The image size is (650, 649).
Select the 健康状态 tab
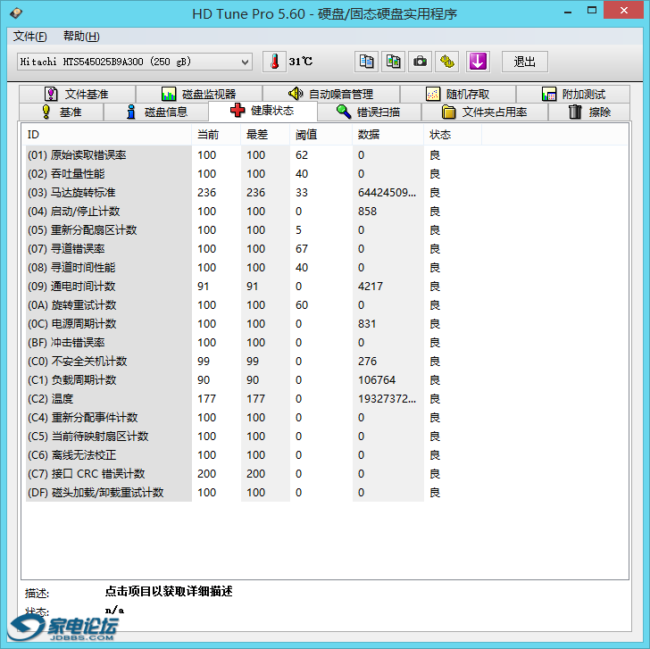coord(262,111)
